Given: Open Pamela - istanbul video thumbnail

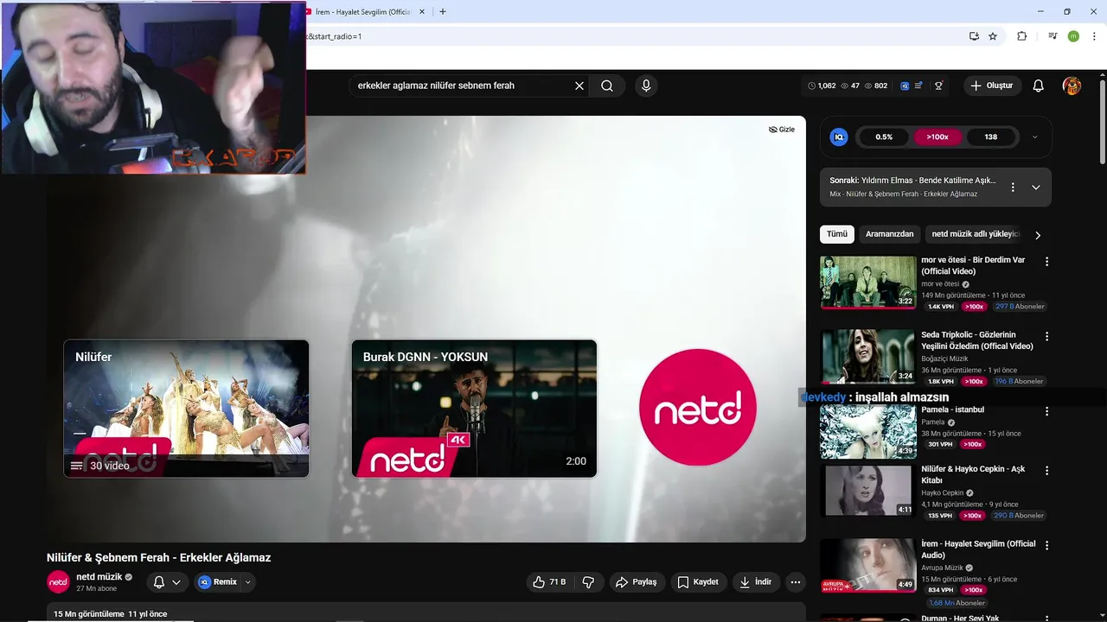Looking at the screenshot, I should 867,431.
